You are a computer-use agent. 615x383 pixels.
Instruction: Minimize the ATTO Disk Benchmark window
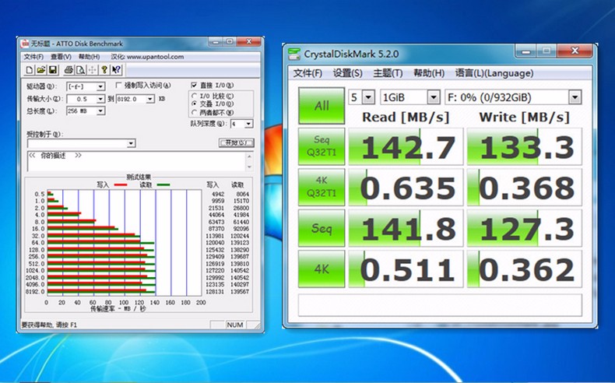point(216,41)
